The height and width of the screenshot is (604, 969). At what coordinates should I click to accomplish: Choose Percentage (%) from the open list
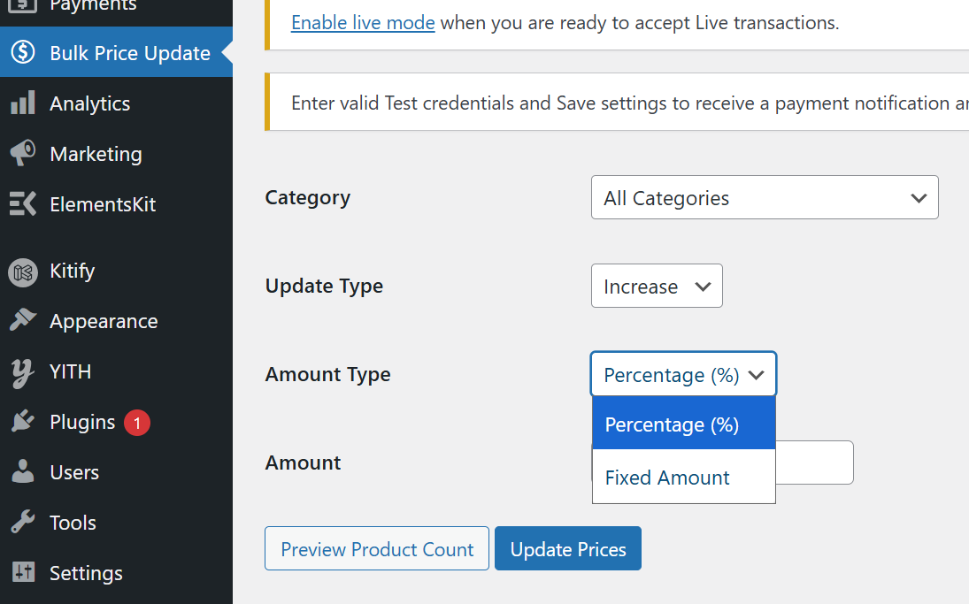pos(672,425)
